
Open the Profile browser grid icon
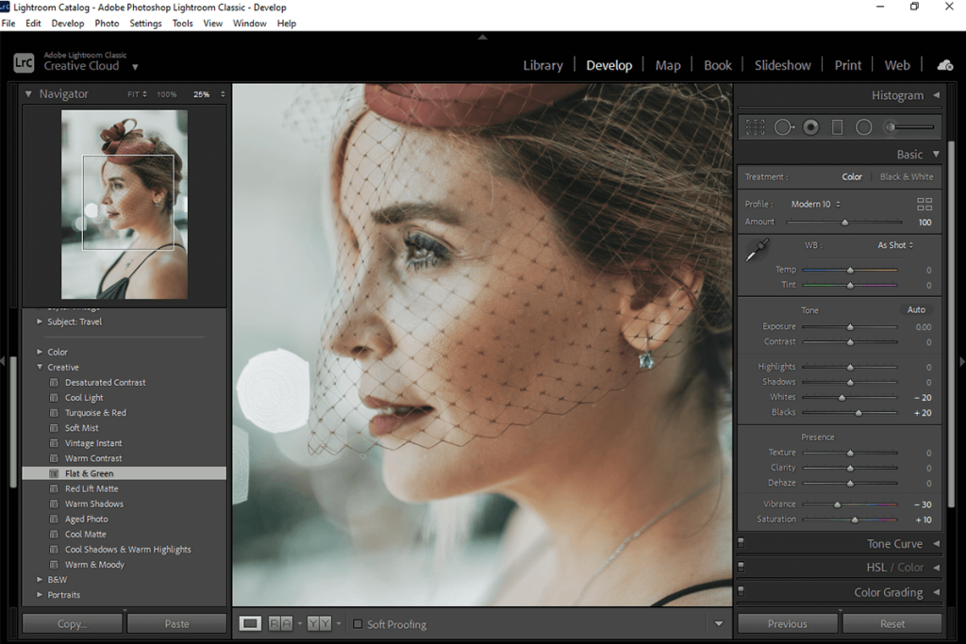click(x=924, y=204)
